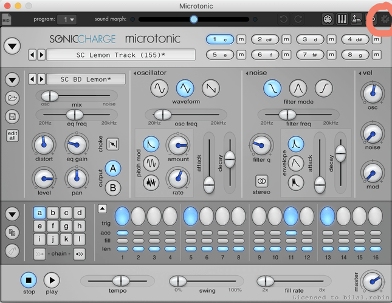Screen dimensions: 392x303
Task: Select clap noise envelope shape
Action: [x=296, y=182]
